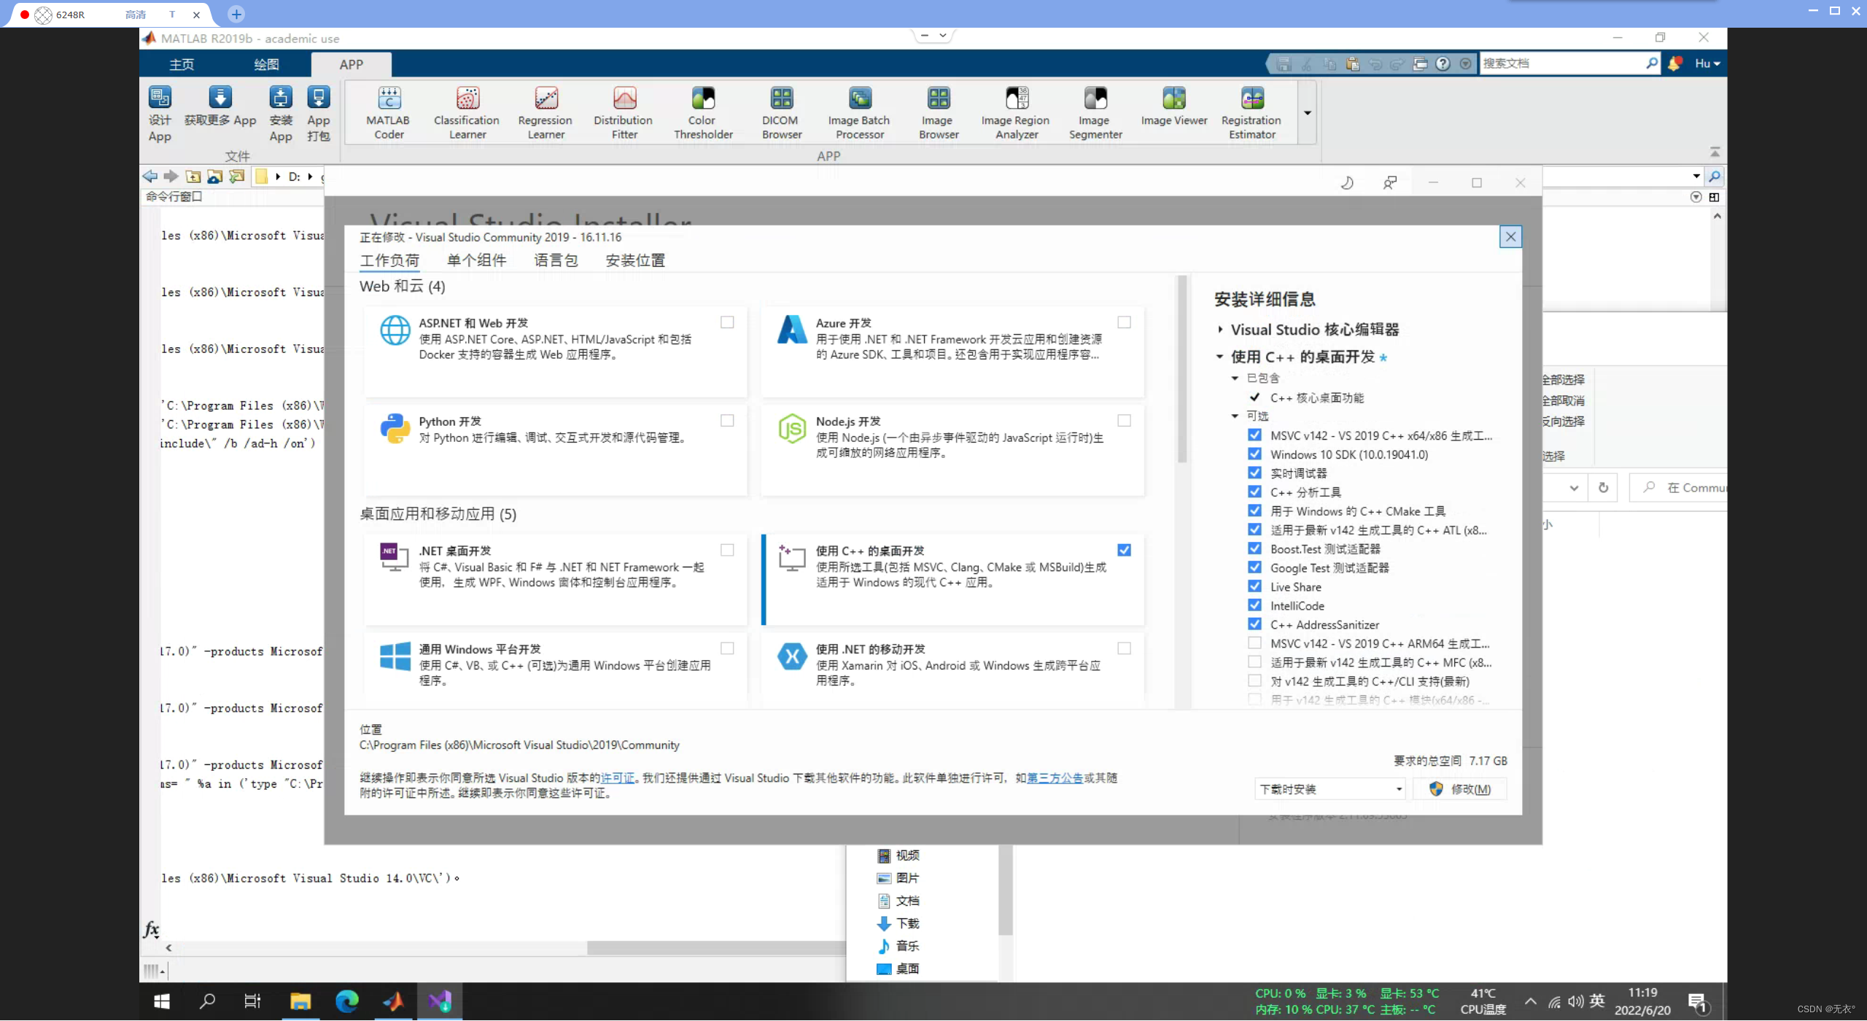1867x1021 pixels.
Task: Expand the APP gallery dropdown arrow
Action: [x=1306, y=113]
